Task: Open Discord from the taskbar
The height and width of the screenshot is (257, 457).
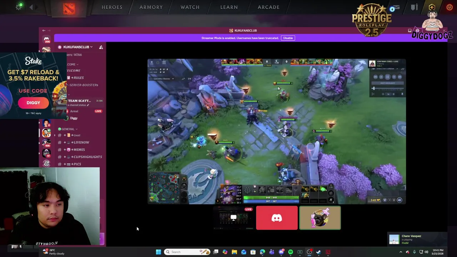Action: pyautogui.click(x=281, y=252)
